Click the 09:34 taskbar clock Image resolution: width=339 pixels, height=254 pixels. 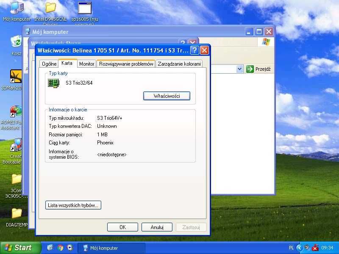click(x=327, y=248)
